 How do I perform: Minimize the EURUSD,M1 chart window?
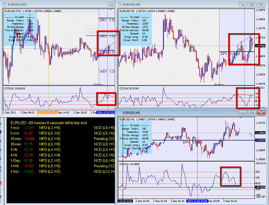click(243, 113)
